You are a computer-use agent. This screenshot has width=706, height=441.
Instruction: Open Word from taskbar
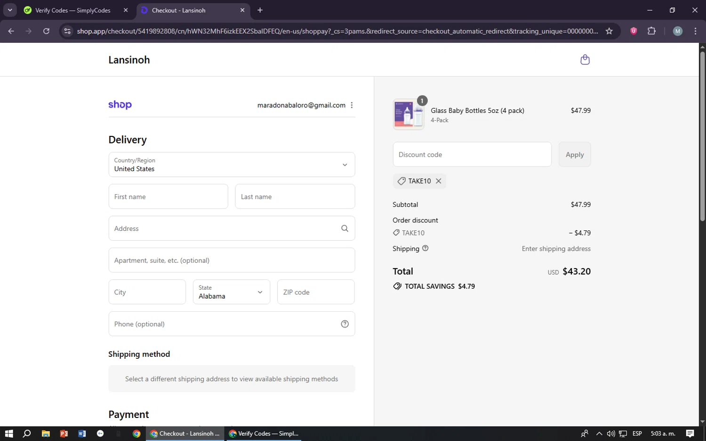click(x=82, y=433)
